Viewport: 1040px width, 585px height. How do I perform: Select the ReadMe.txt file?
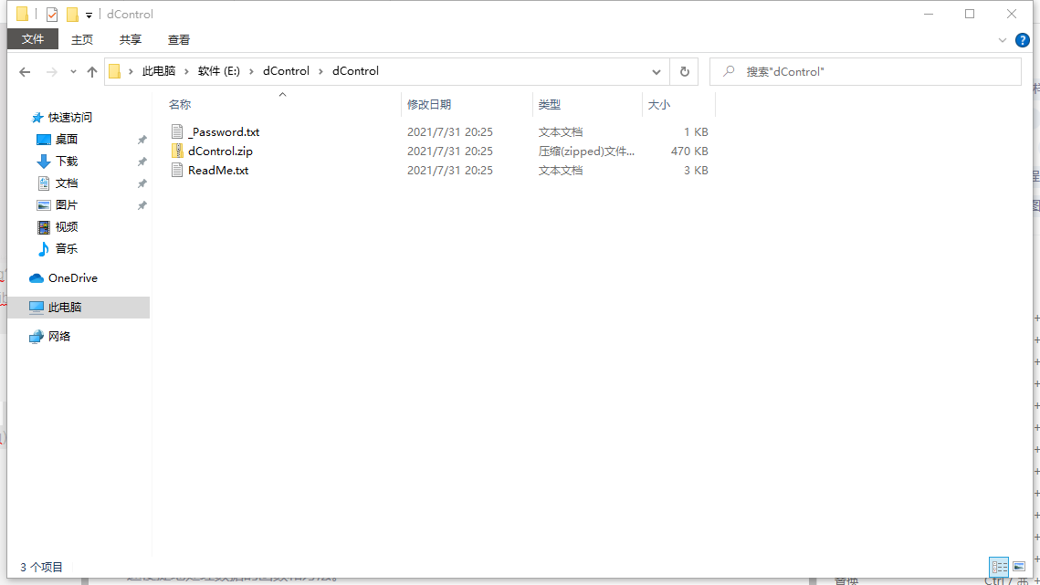click(218, 171)
